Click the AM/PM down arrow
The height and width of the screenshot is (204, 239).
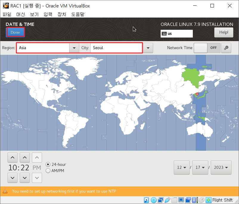click(x=37, y=178)
